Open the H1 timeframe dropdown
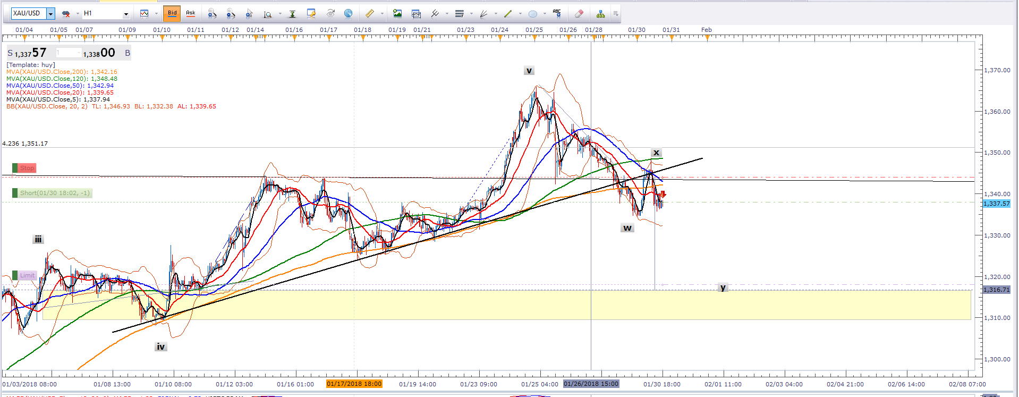 (x=126, y=14)
